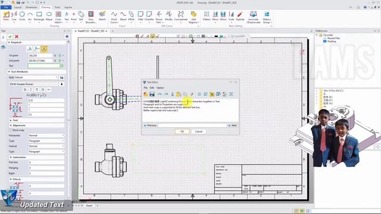381x214 pixels.
Task: Confirm the Text command with green checkmark
Action: tap(10, 37)
